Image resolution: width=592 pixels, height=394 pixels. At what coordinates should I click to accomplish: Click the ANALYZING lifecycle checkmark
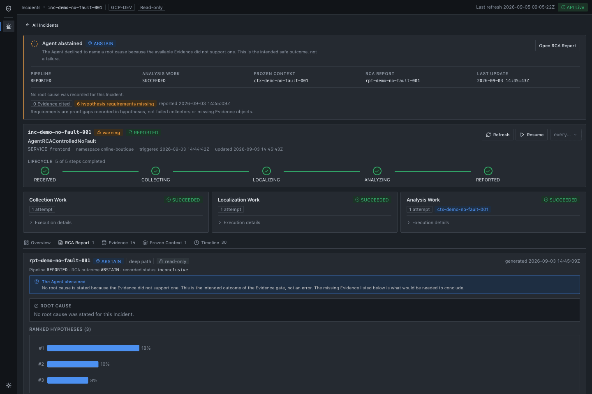click(377, 171)
